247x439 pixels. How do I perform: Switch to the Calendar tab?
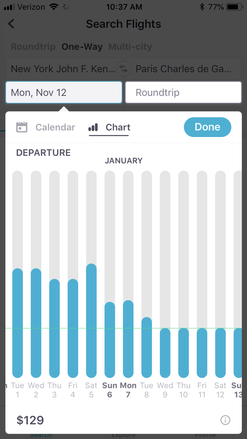55,127
